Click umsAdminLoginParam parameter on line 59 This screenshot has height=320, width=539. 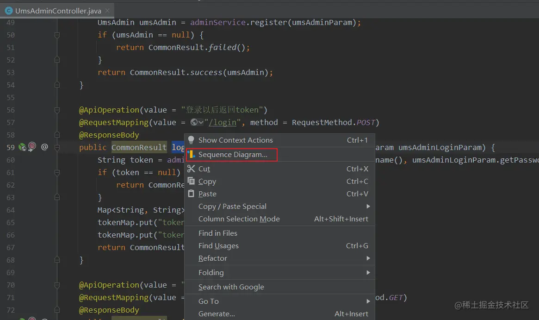[x=440, y=147]
